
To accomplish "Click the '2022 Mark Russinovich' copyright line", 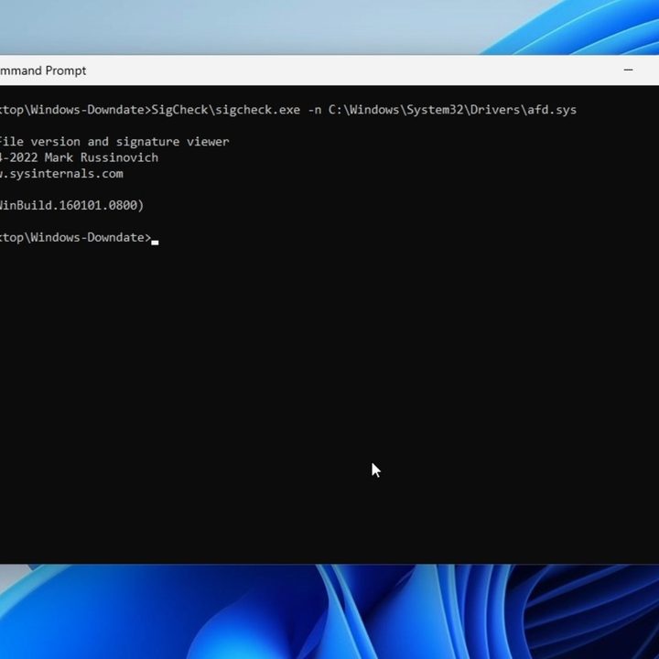I will [x=79, y=157].
